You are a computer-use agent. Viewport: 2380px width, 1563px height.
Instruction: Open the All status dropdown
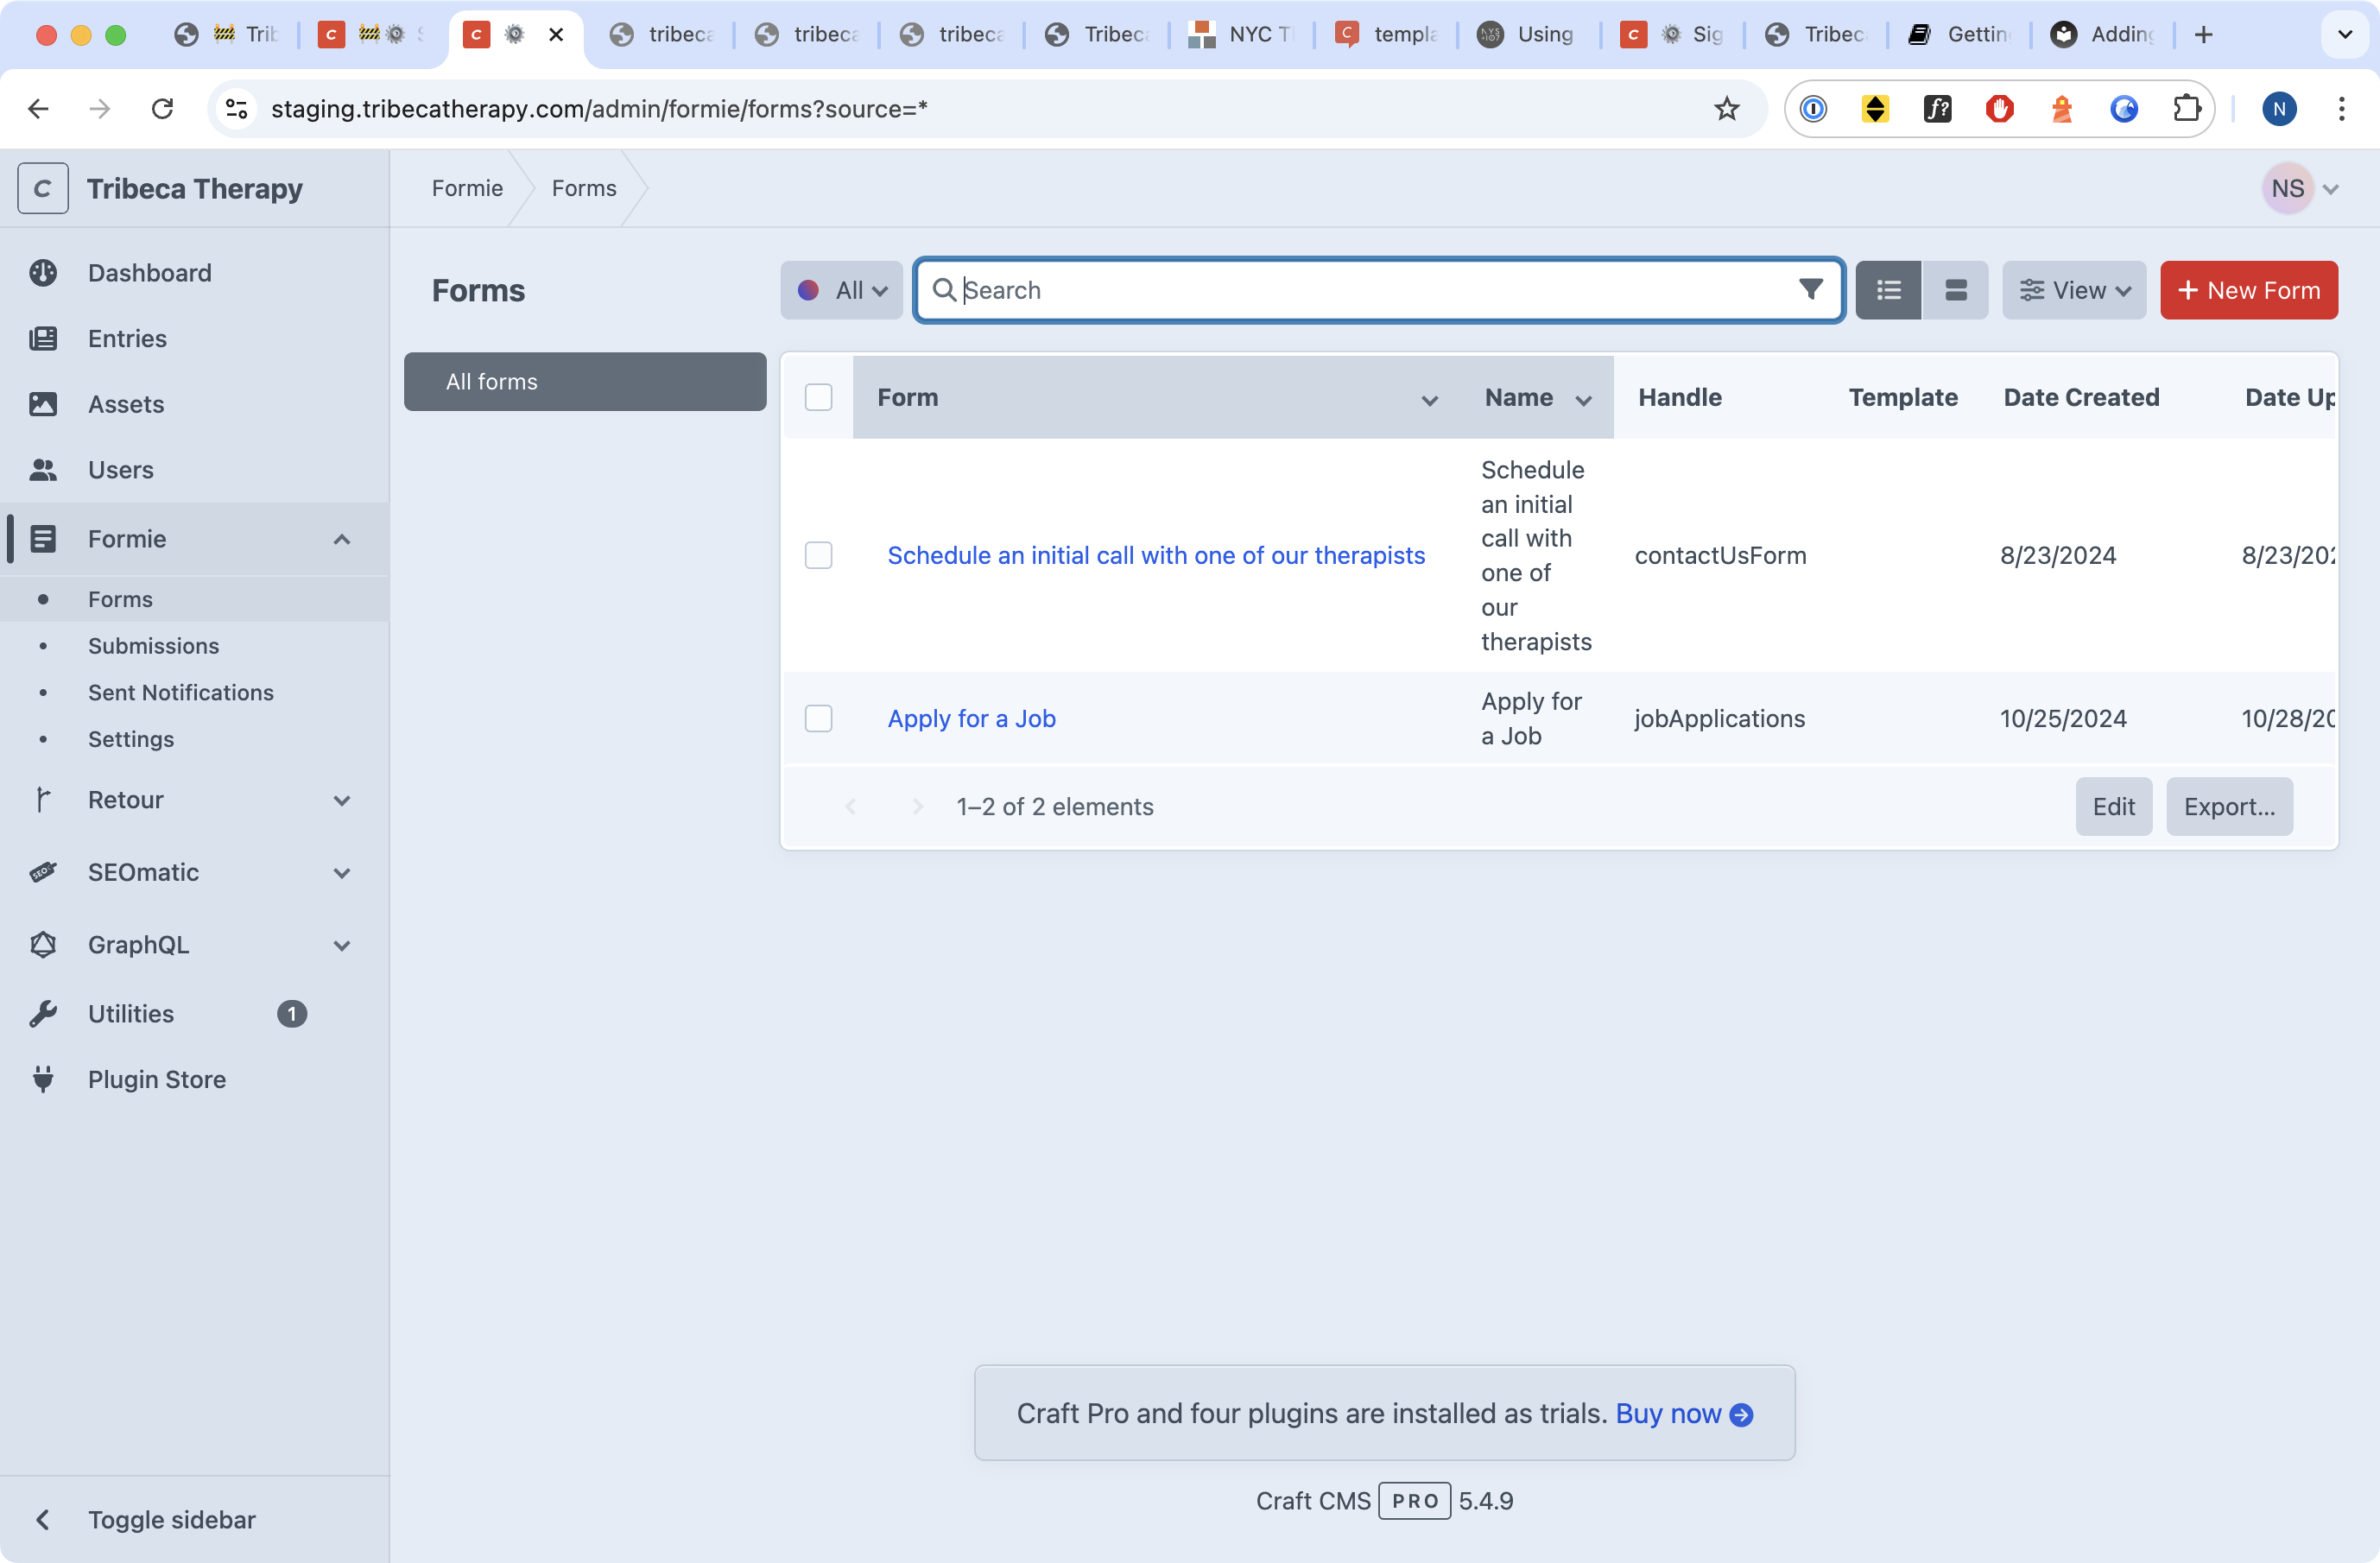click(841, 290)
